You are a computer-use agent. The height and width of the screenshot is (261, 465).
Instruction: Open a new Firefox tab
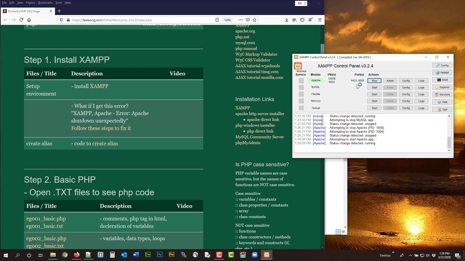click(x=59, y=11)
